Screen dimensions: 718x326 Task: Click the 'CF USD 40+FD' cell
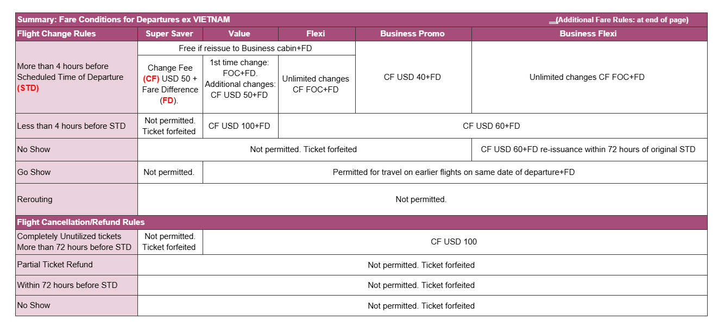413,77
